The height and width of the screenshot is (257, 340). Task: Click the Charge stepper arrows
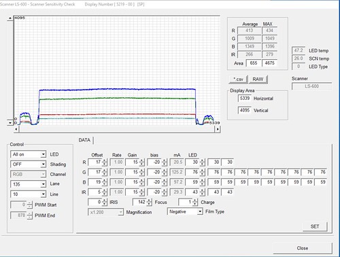click(194, 202)
